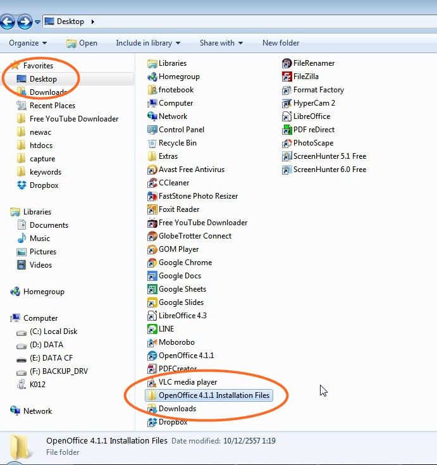Click the Back navigation arrow
The width and height of the screenshot is (437, 465).
pos(8,22)
